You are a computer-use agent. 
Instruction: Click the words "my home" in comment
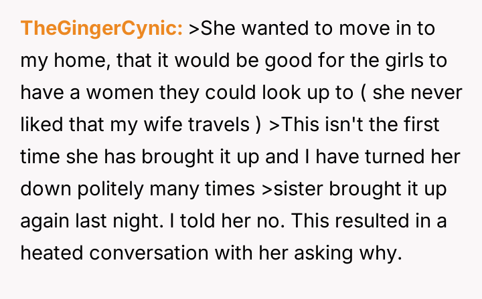point(64,61)
